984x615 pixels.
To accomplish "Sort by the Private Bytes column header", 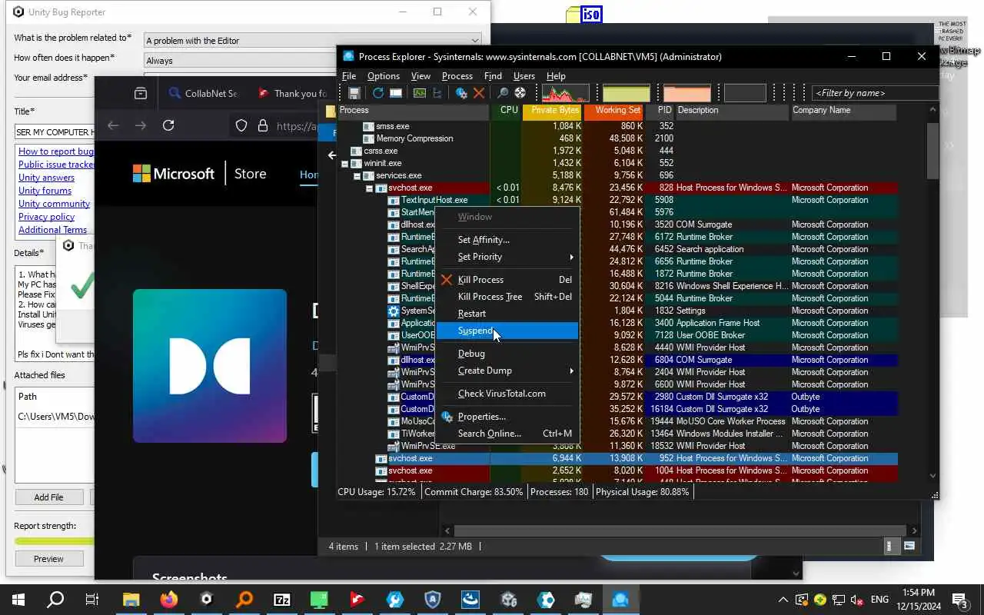I will click(x=552, y=111).
